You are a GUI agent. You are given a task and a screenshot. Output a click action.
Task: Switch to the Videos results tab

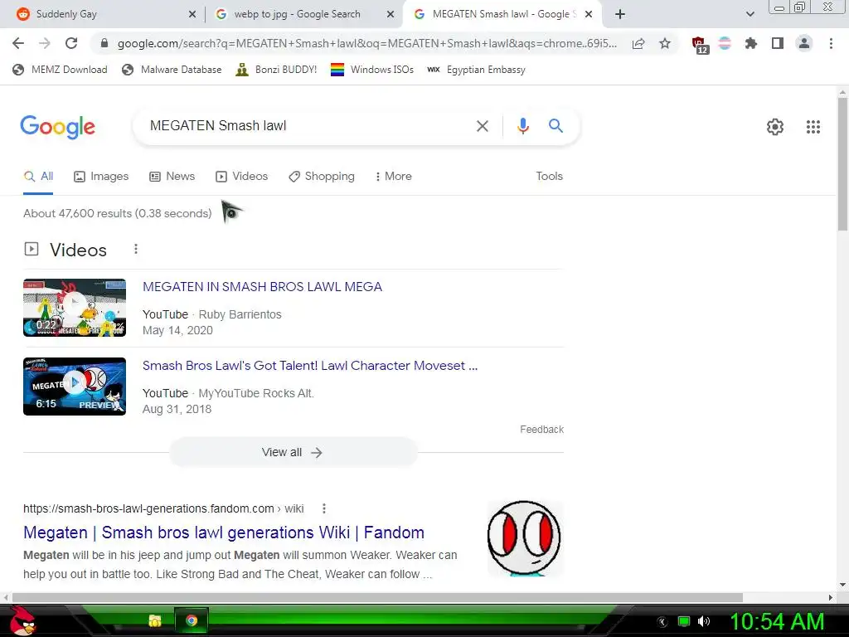pyautogui.click(x=241, y=176)
